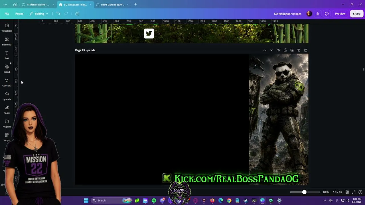The height and width of the screenshot is (205, 365).
Task: Delete page 19 with the trash icon
Action: [x=299, y=50]
